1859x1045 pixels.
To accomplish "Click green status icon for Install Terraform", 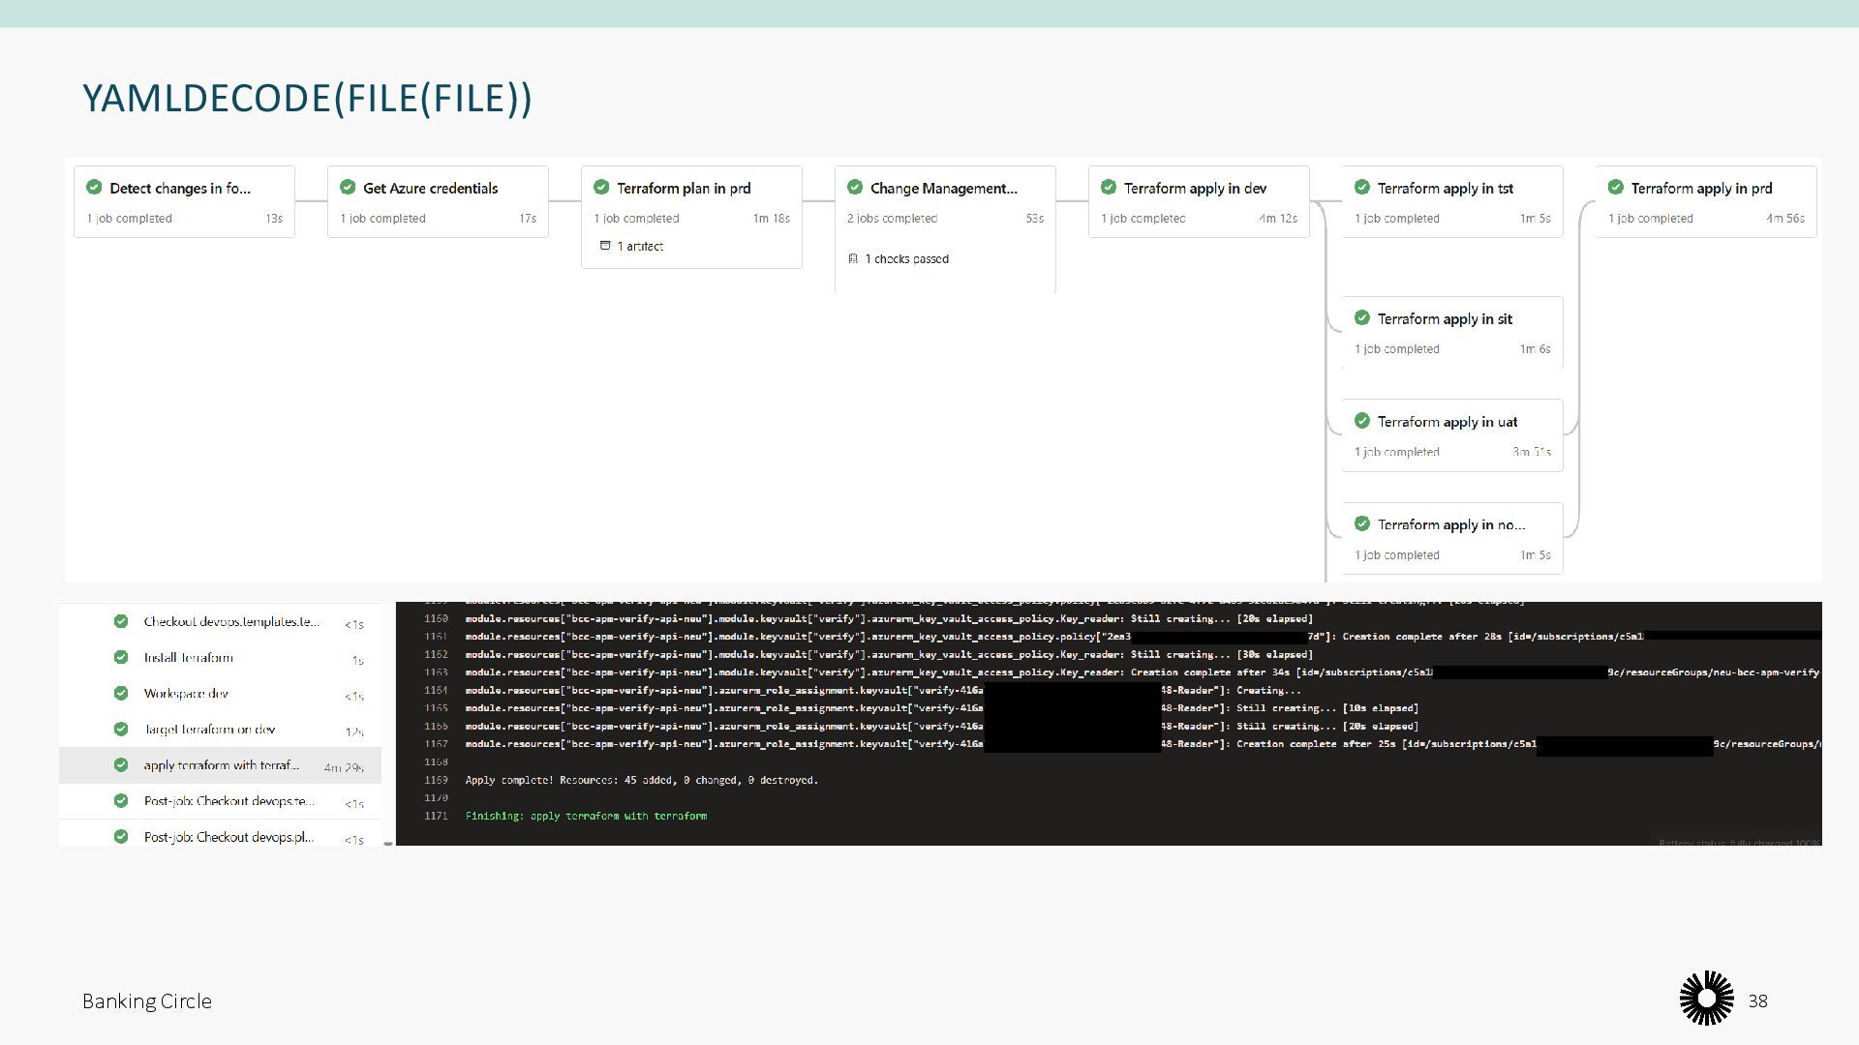I will tap(121, 657).
